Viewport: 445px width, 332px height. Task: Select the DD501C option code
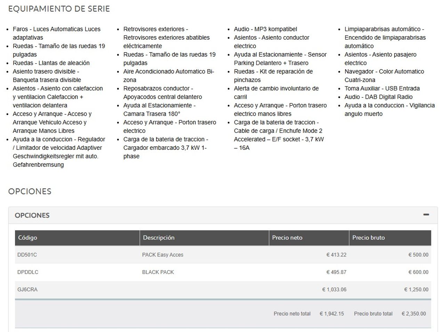point(27,255)
